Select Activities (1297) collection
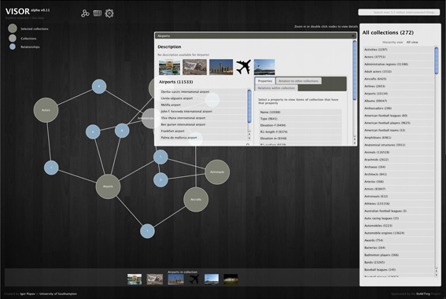 (398, 50)
